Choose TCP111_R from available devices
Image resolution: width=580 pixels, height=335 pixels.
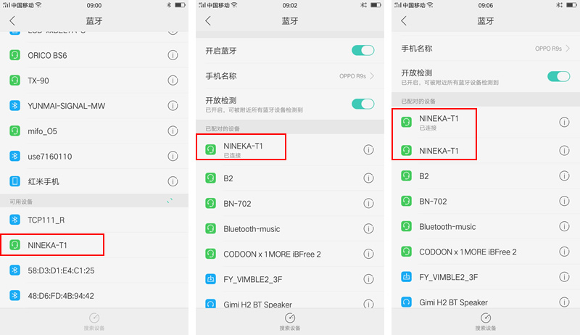point(94,220)
